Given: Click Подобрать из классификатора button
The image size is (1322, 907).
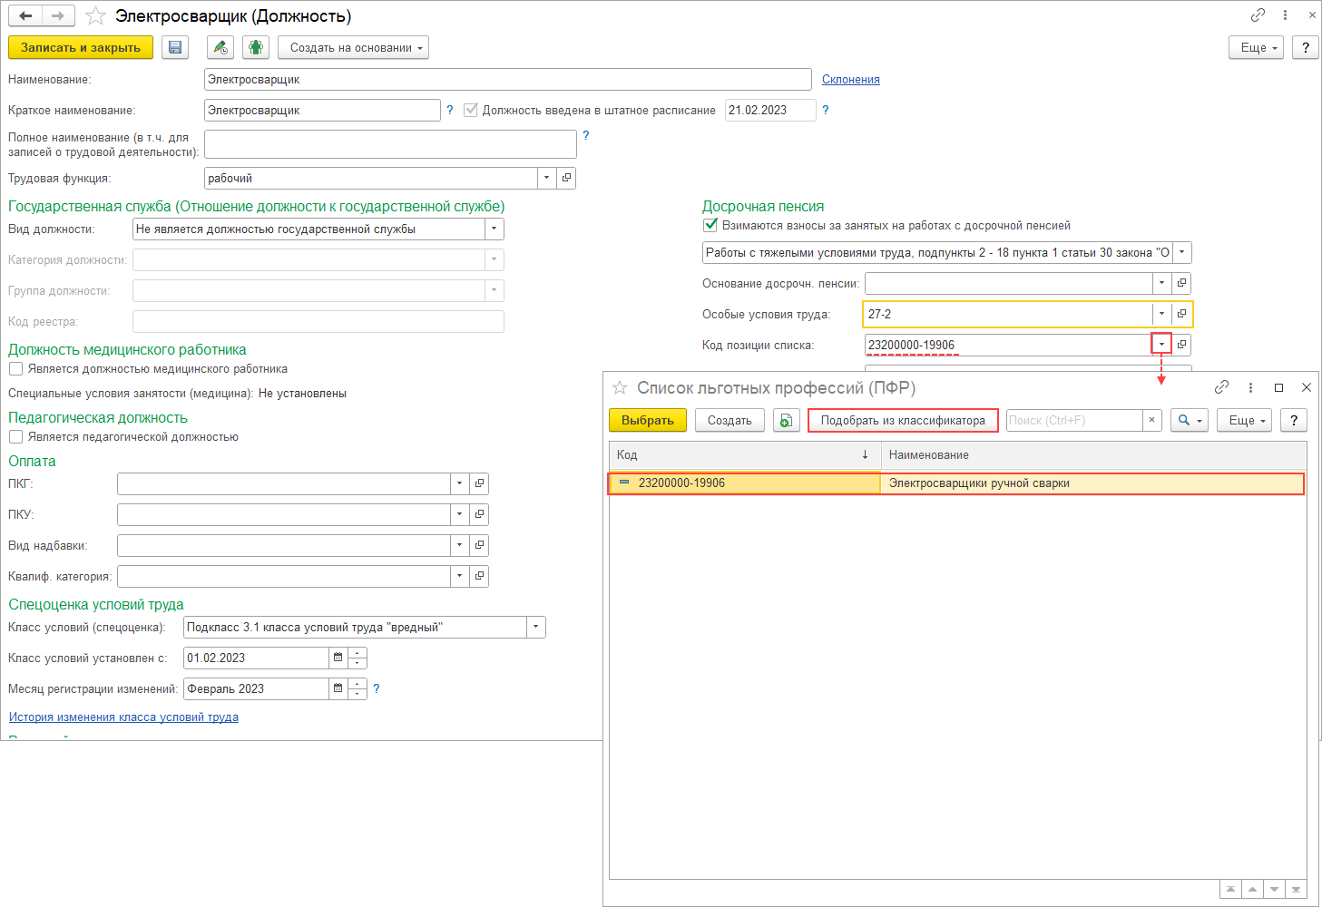Looking at the screenshot, I should coord(903,420).
